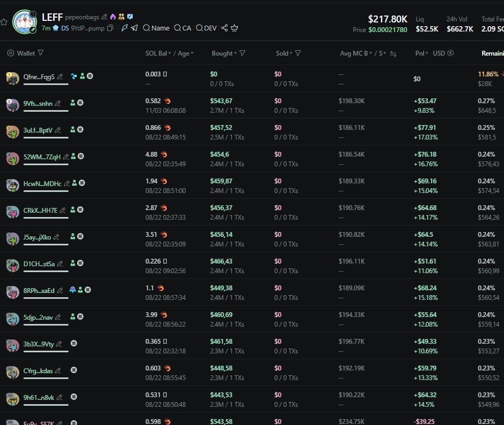Edit label for wallet 52WM...7ZqH
Viewport: 504px width, 425px height.
[x=66, y=157]
